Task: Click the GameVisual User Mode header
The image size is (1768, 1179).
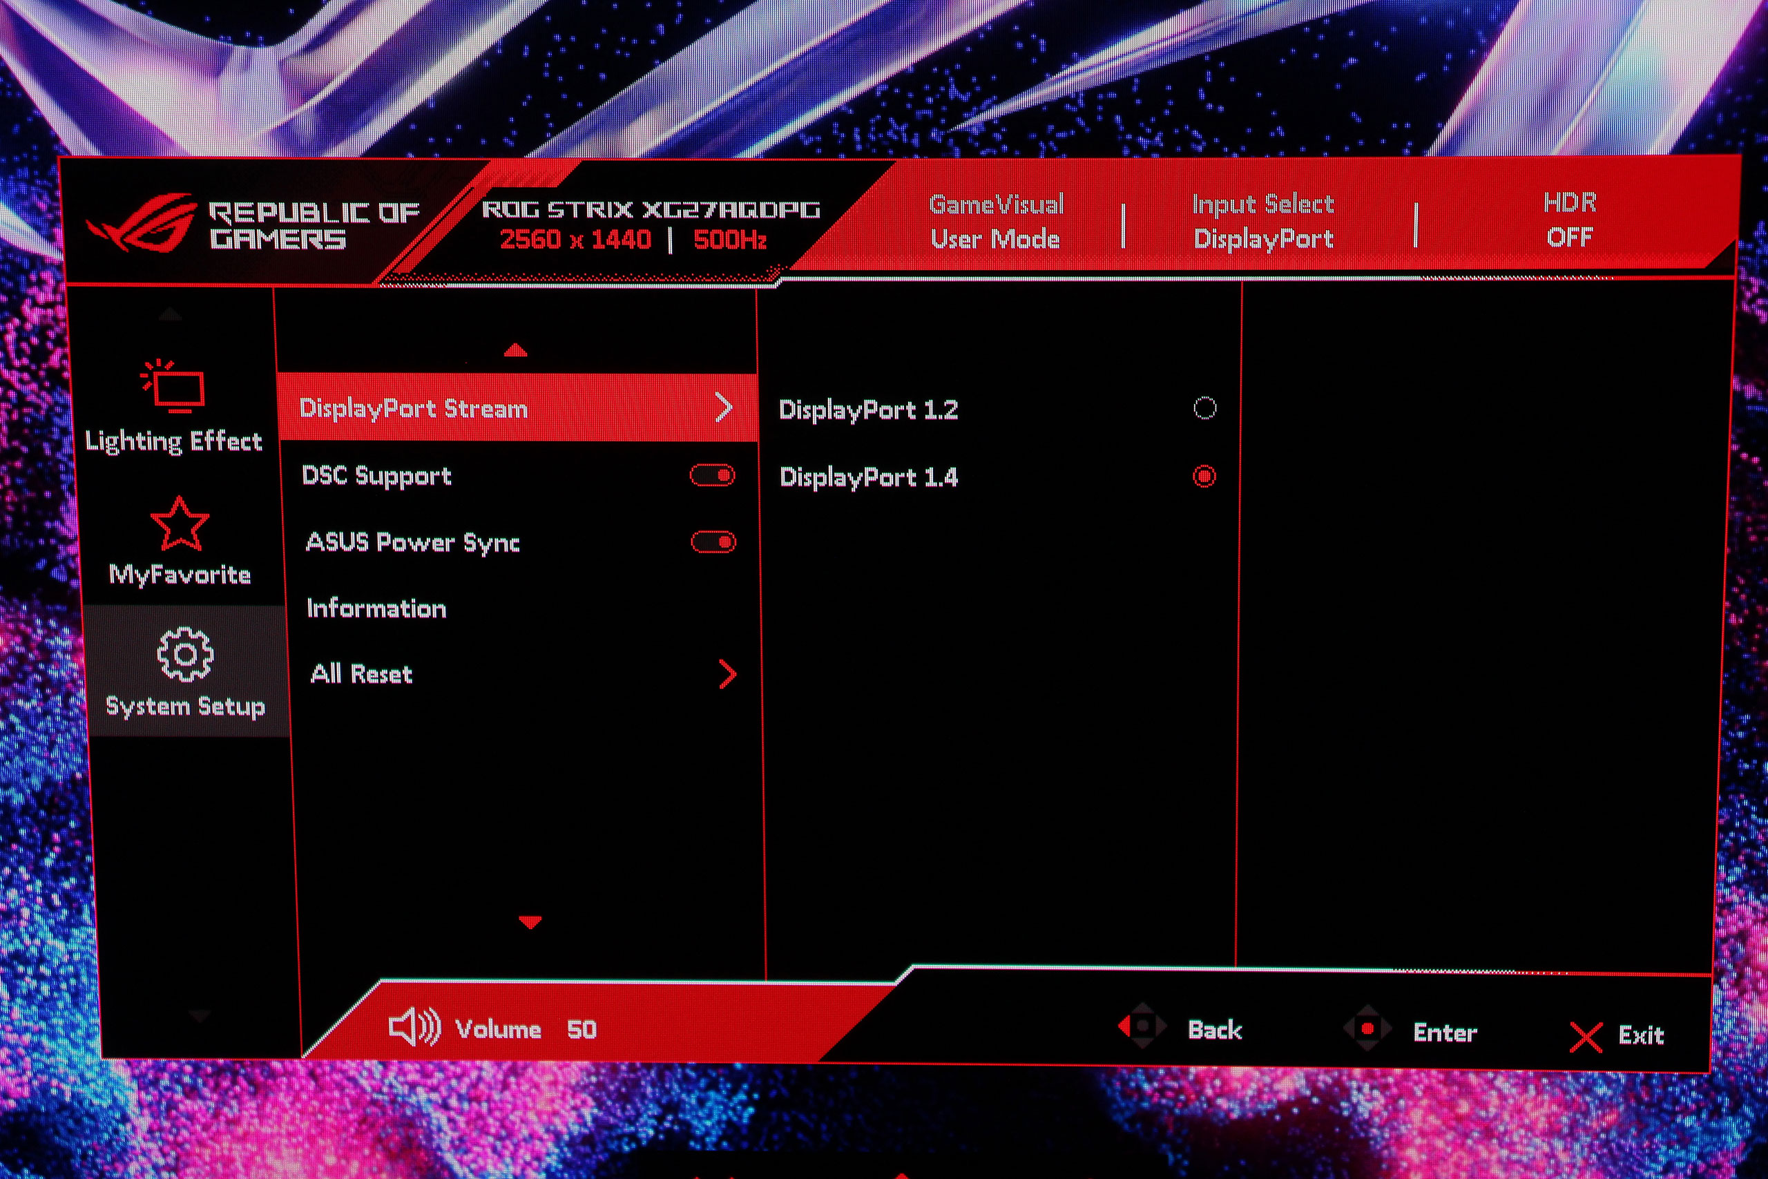Action: pos(995,222)
